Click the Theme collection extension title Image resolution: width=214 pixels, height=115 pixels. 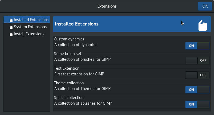pyautogui.click(x=69, y=83)
